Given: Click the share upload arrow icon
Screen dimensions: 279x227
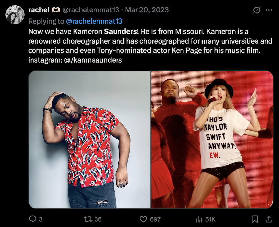Looking at the screenshot, I should (x=268, y=219).
